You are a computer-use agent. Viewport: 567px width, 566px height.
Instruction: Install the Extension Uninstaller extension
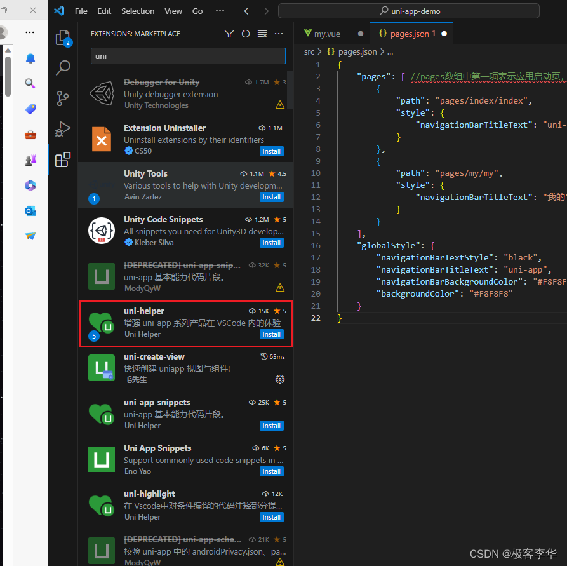[272, 151]
